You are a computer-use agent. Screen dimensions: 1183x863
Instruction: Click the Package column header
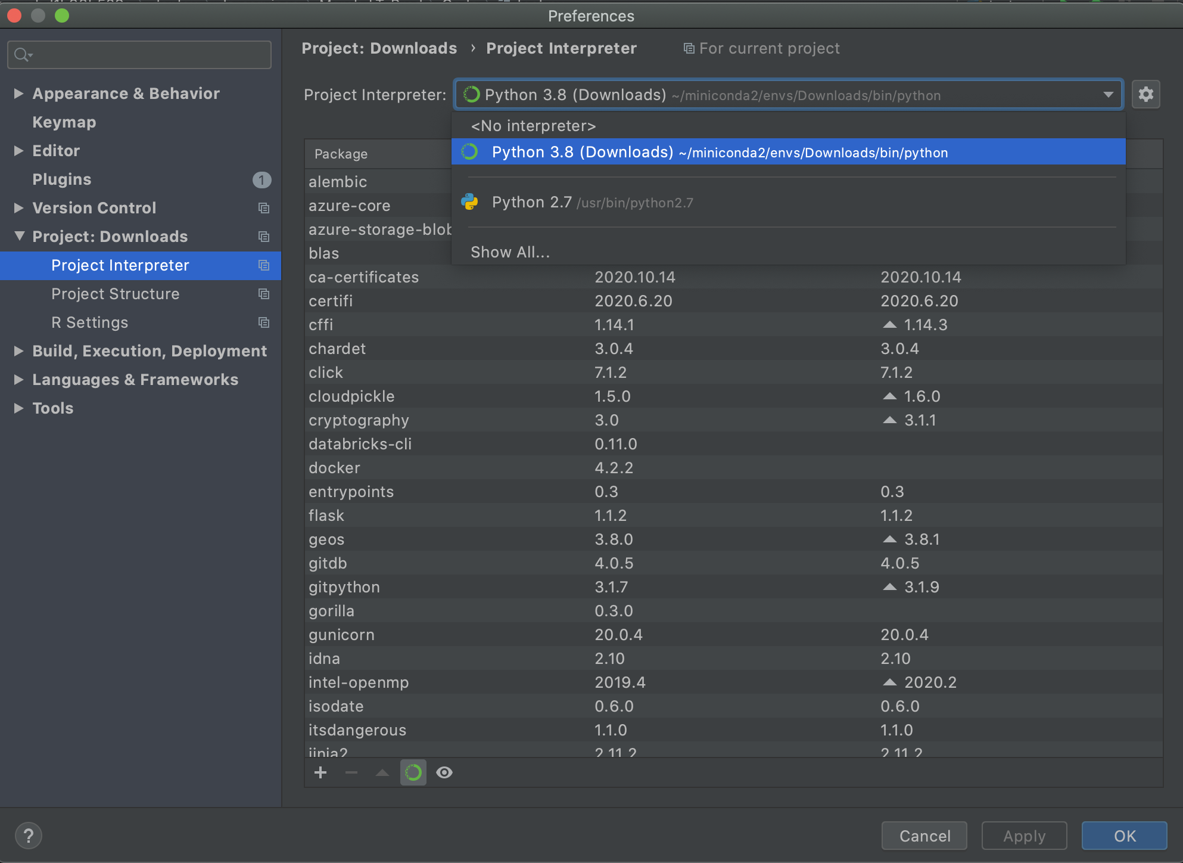coord(341,154)
